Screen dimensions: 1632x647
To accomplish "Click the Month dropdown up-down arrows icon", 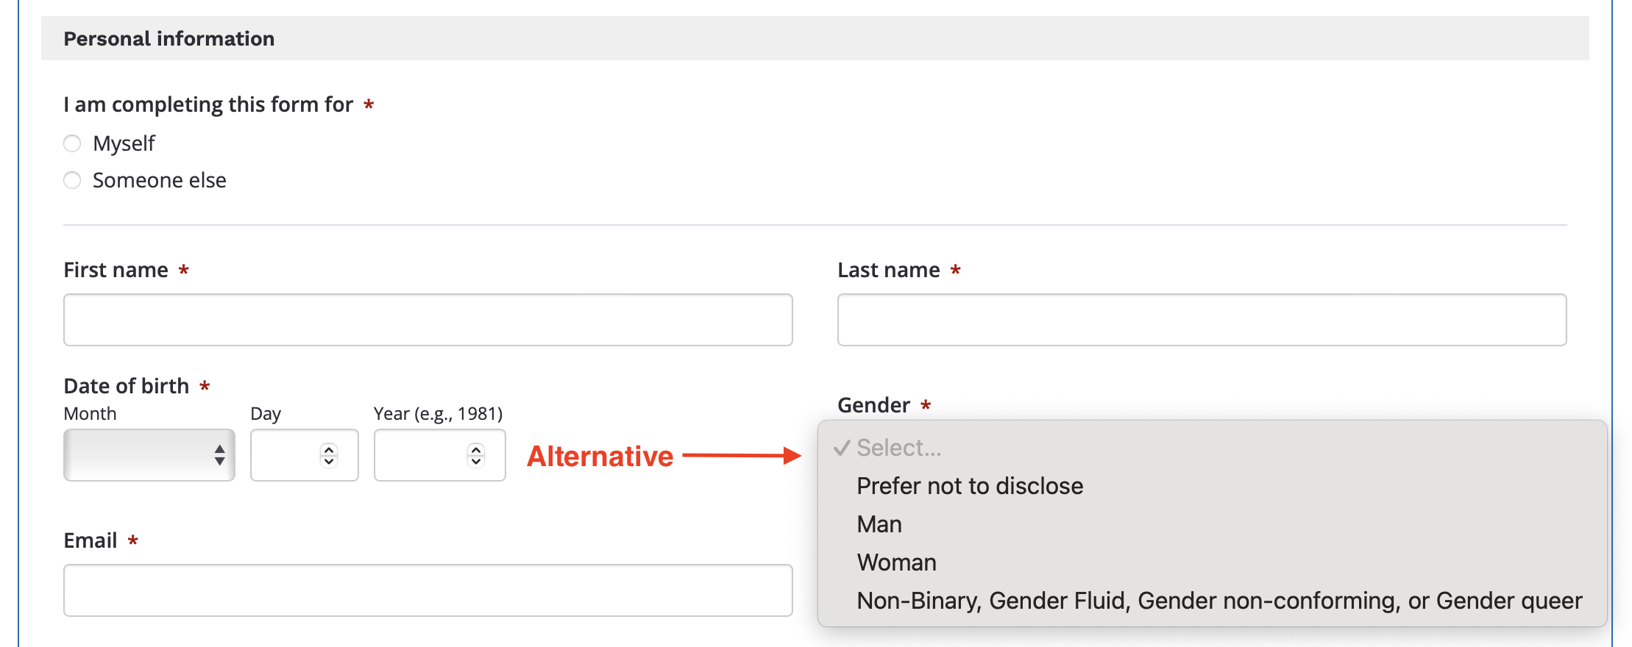I will 219,455.
